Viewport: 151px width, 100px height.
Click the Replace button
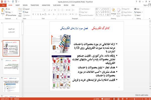click(138, 12)
